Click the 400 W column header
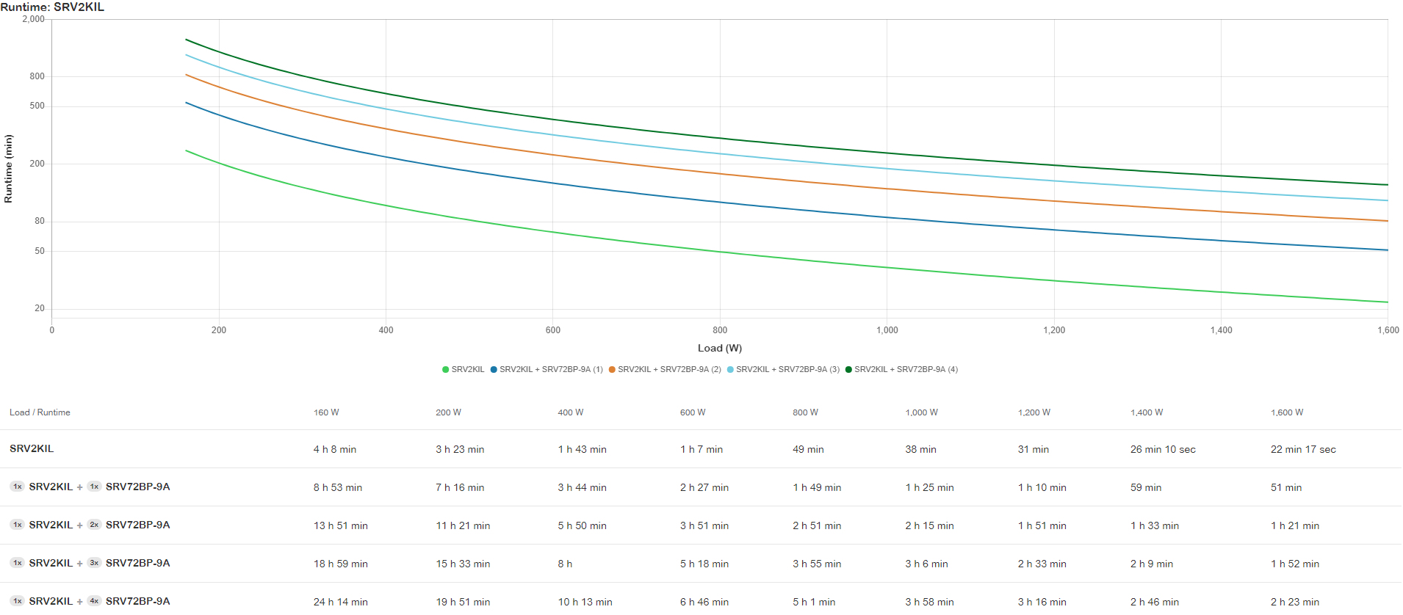This screenshot has width=1403, height=615. tap(570, 412)
